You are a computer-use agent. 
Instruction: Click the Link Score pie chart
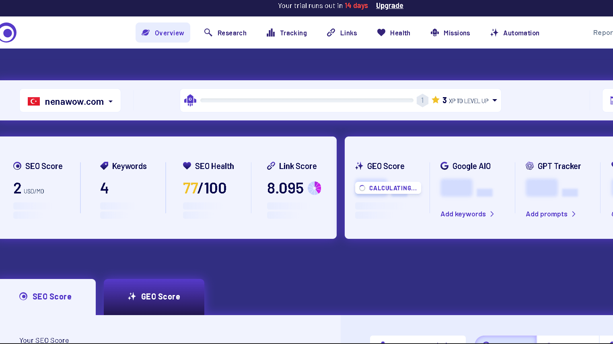pos(315,188)
